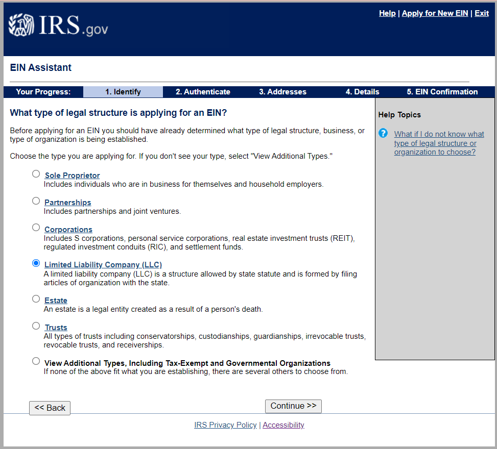Choose Corporations as the legal structure
The height and width of the screenshot is (449, 497).
[36, 227]
